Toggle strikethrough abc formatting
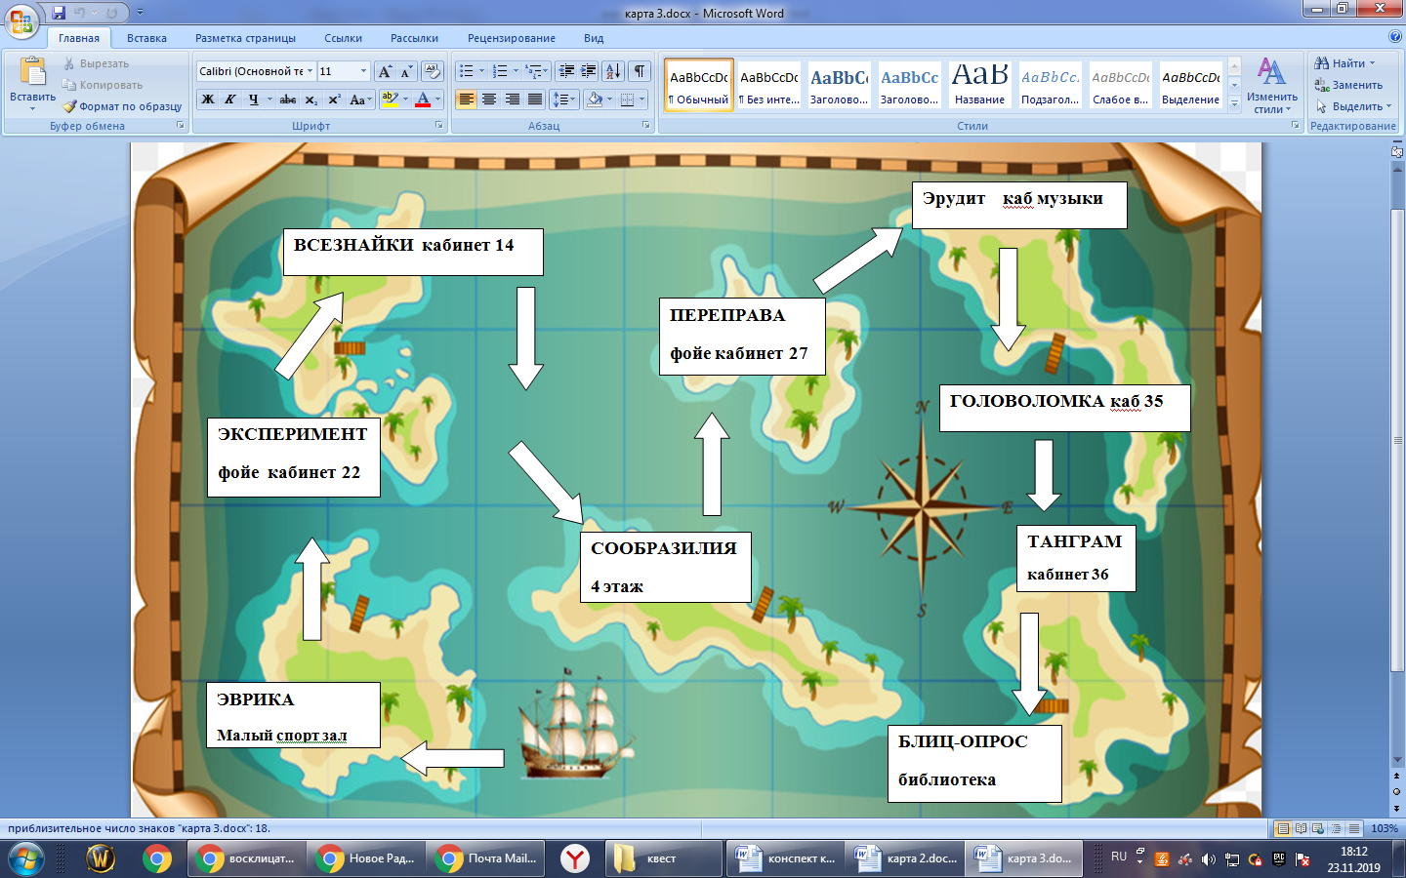Image resolution: width=1406 pixels, height=878 pixels. coord(287,100)
